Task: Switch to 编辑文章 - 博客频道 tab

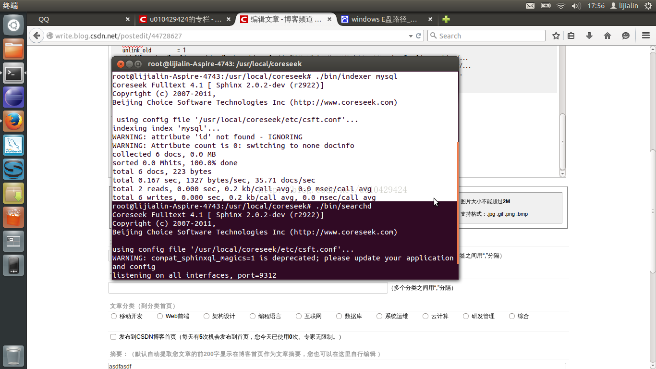Action: click(286, 19)
